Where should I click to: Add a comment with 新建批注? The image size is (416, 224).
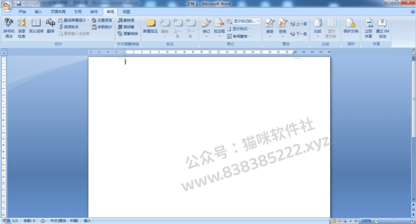151,26
